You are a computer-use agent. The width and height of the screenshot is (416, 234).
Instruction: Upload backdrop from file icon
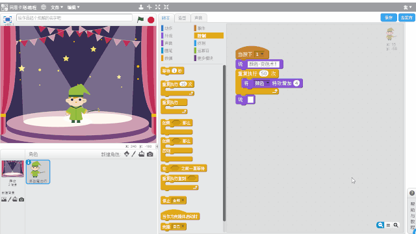pos(15,200)
